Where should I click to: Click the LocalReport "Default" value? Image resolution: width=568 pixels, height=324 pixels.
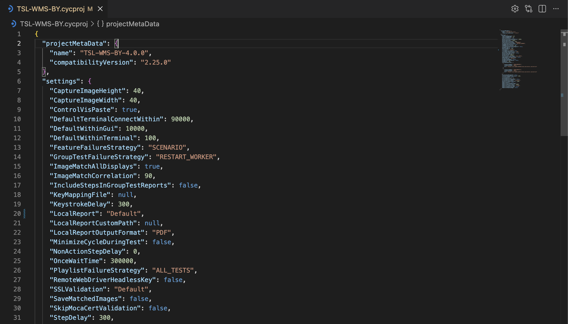[124, 214]
